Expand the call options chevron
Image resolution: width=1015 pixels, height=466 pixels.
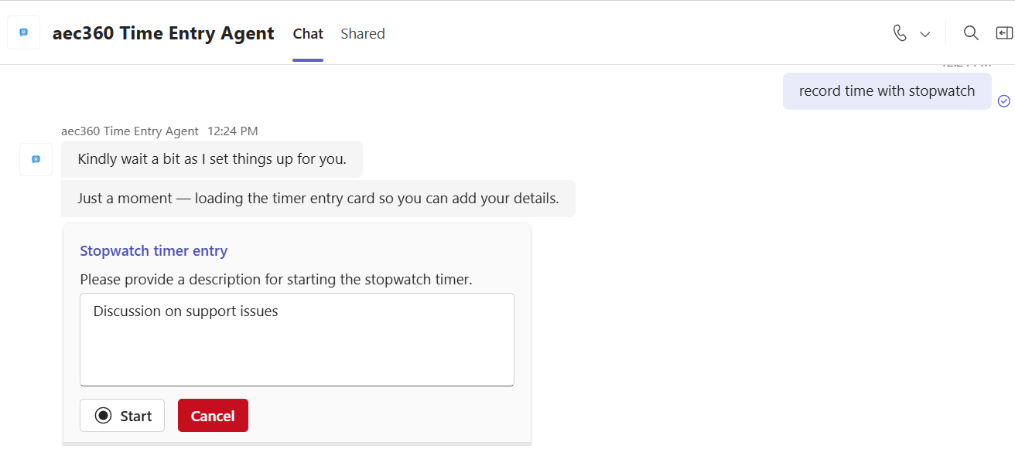point(924,34)
